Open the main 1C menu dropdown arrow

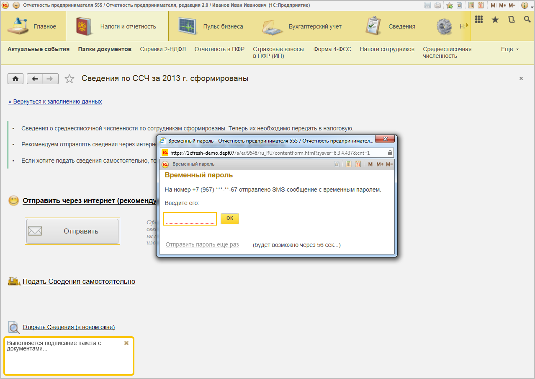16,5
